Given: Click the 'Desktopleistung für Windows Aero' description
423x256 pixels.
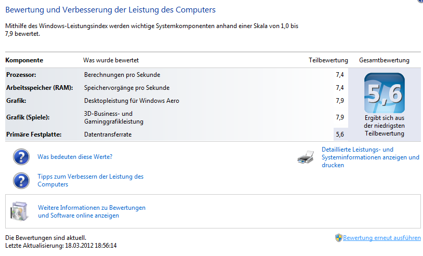Looking at the screenshot, I should click(131, 101).
